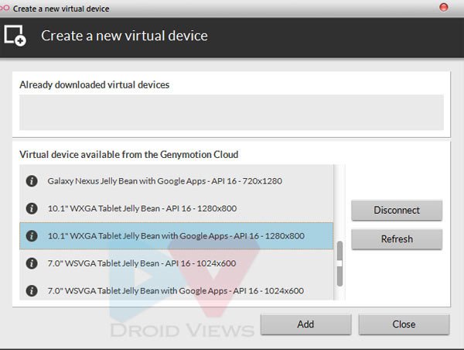Show info for highlighted 10.1" WXGA Google Apps device
The image size is (464, 350).
(x=32, y=236)
